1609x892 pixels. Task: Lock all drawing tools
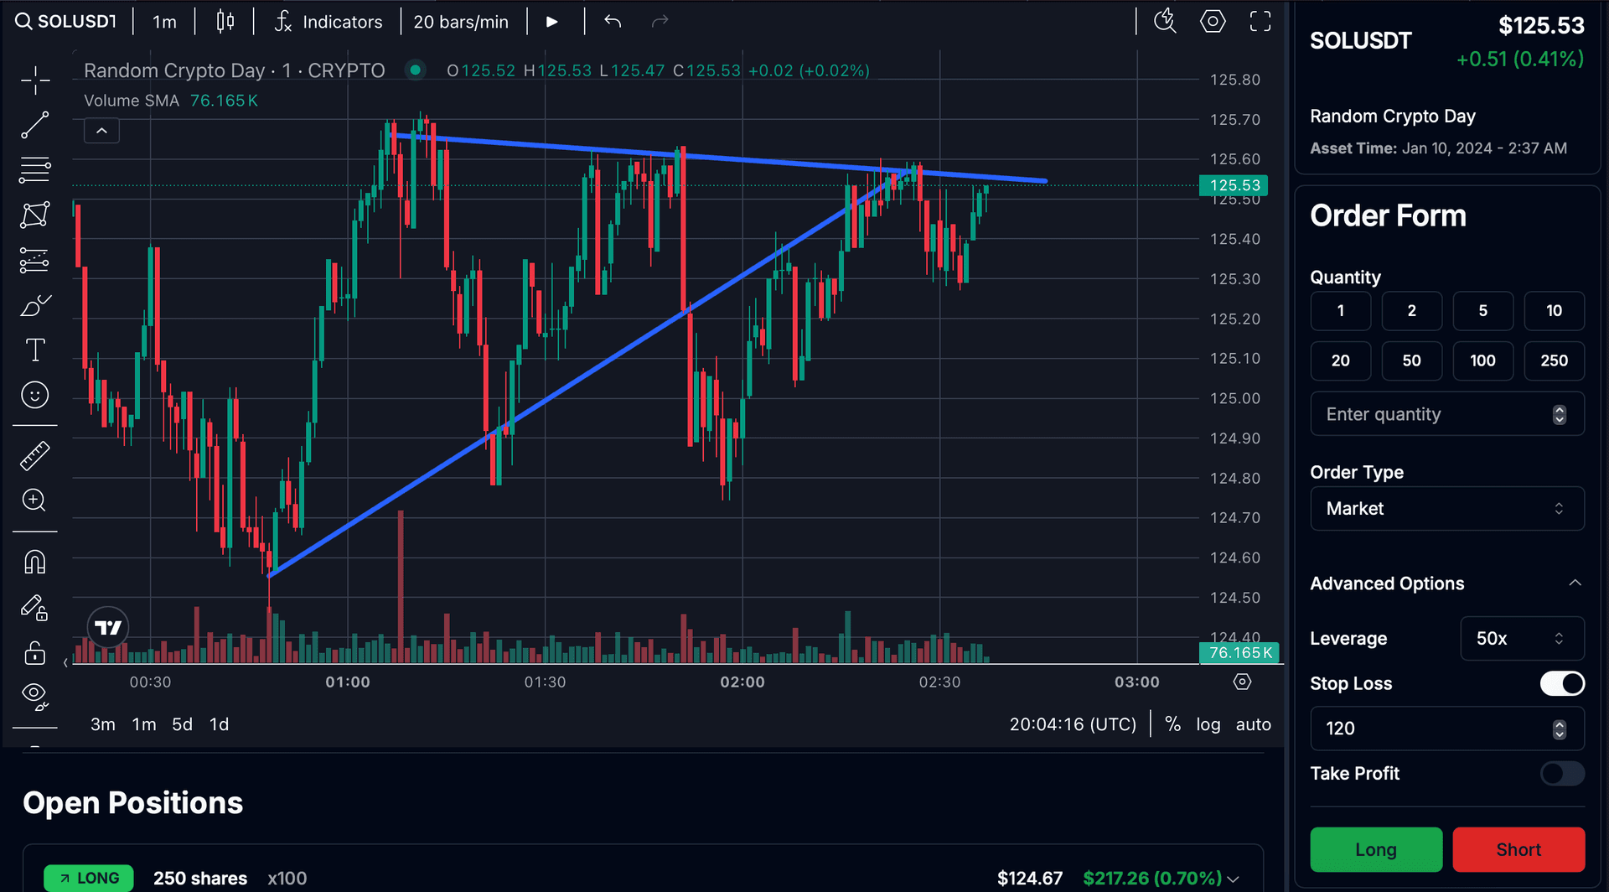click(35, 652)
